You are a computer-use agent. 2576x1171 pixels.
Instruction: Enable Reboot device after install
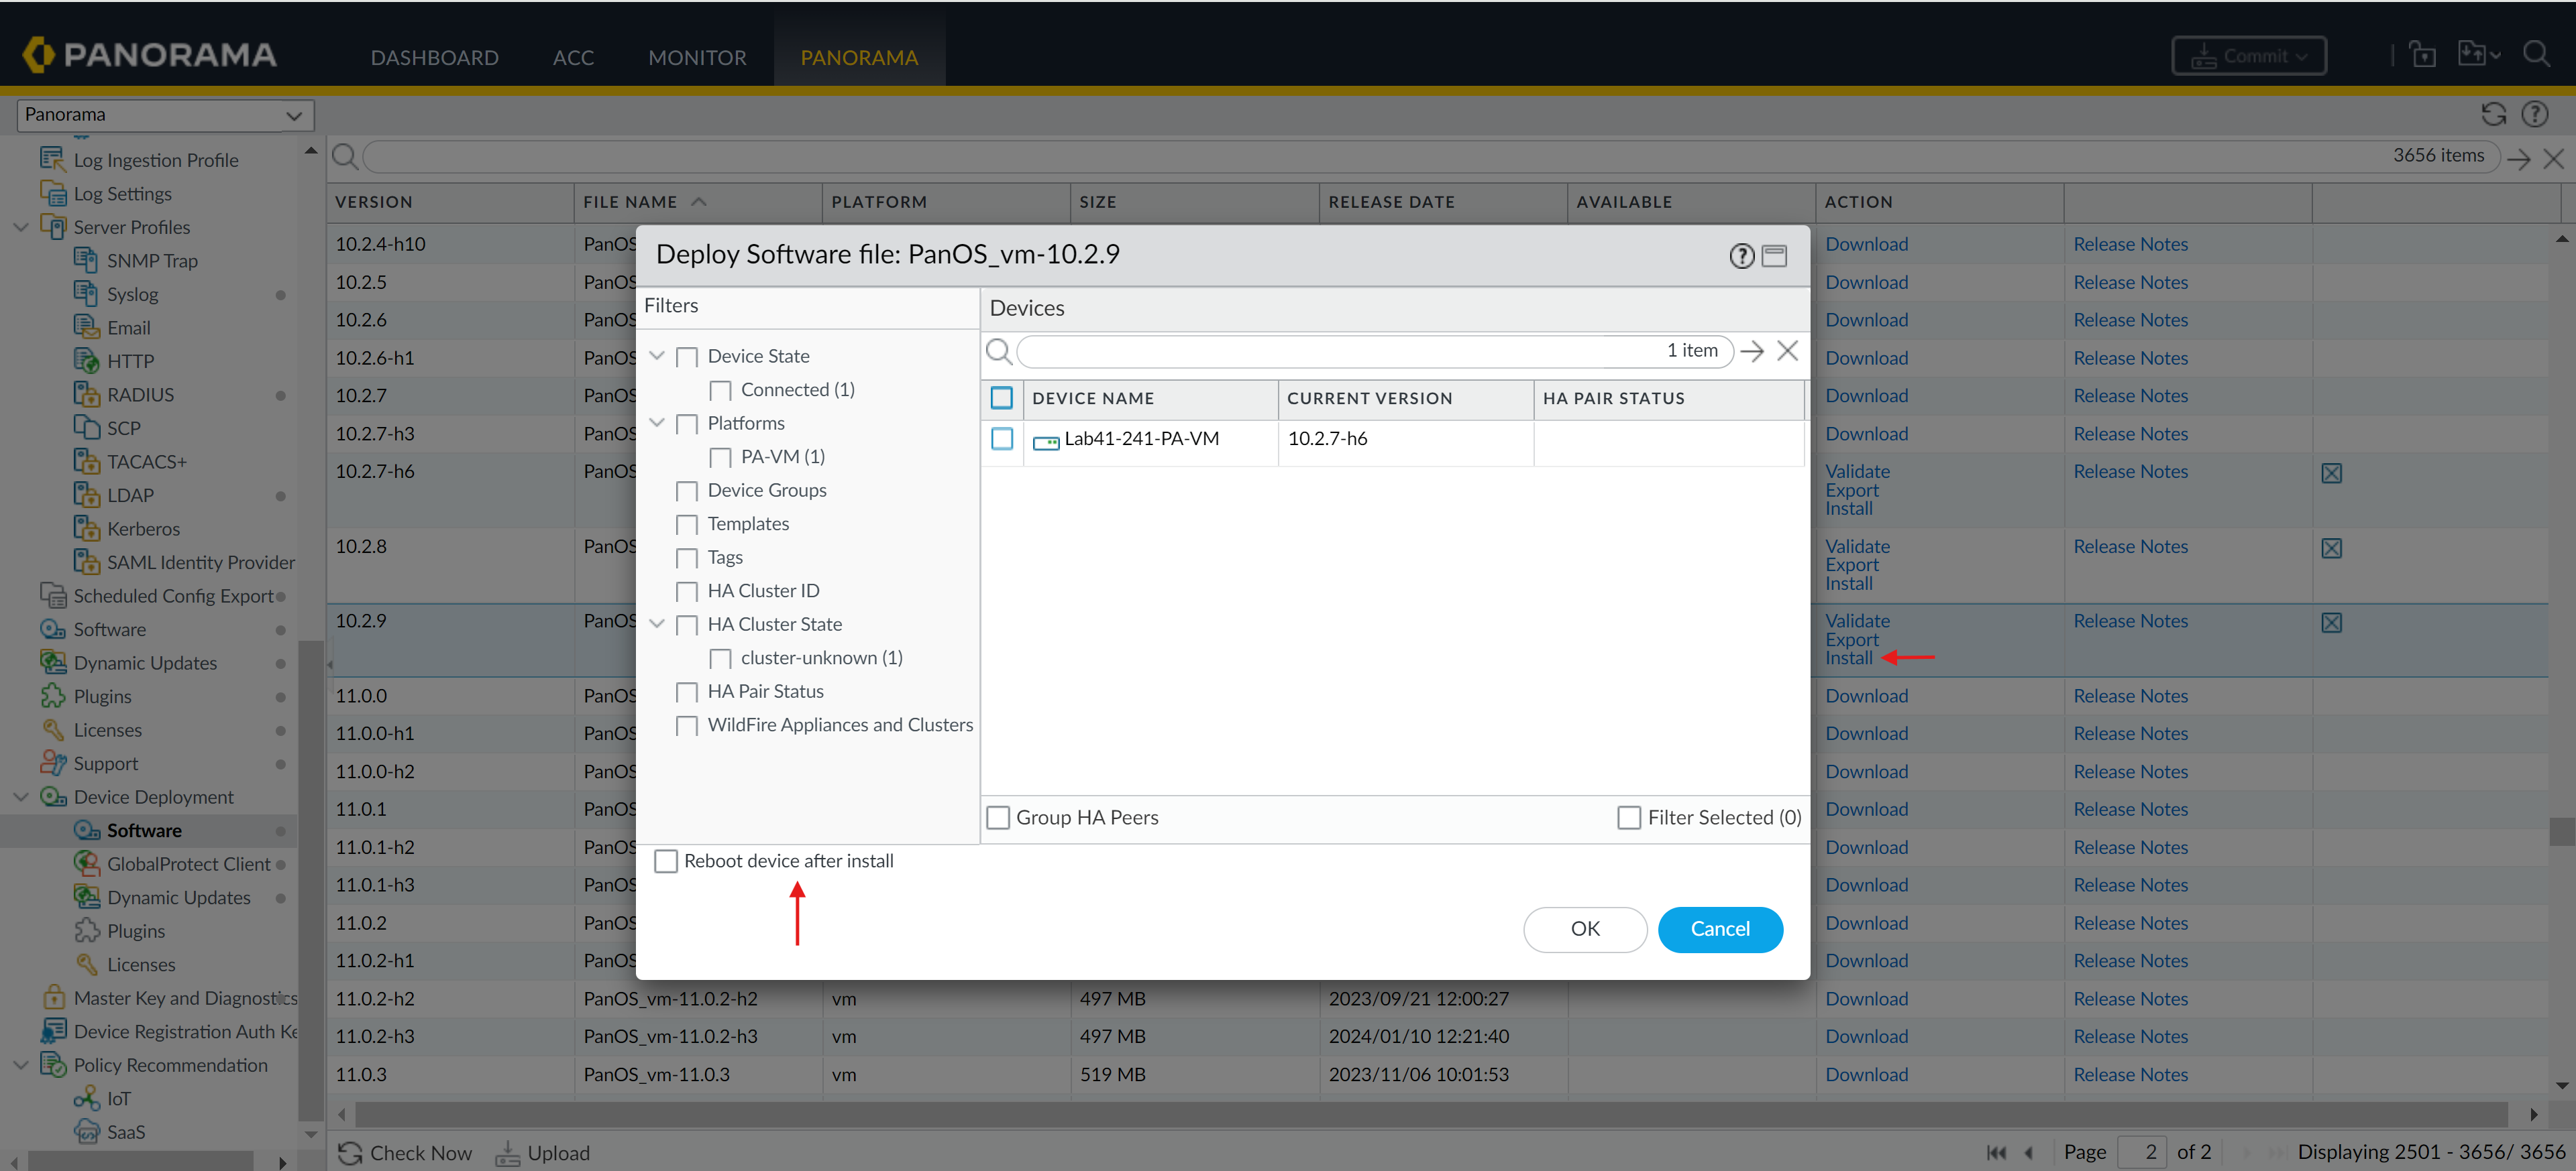click(x=667, y=860)
